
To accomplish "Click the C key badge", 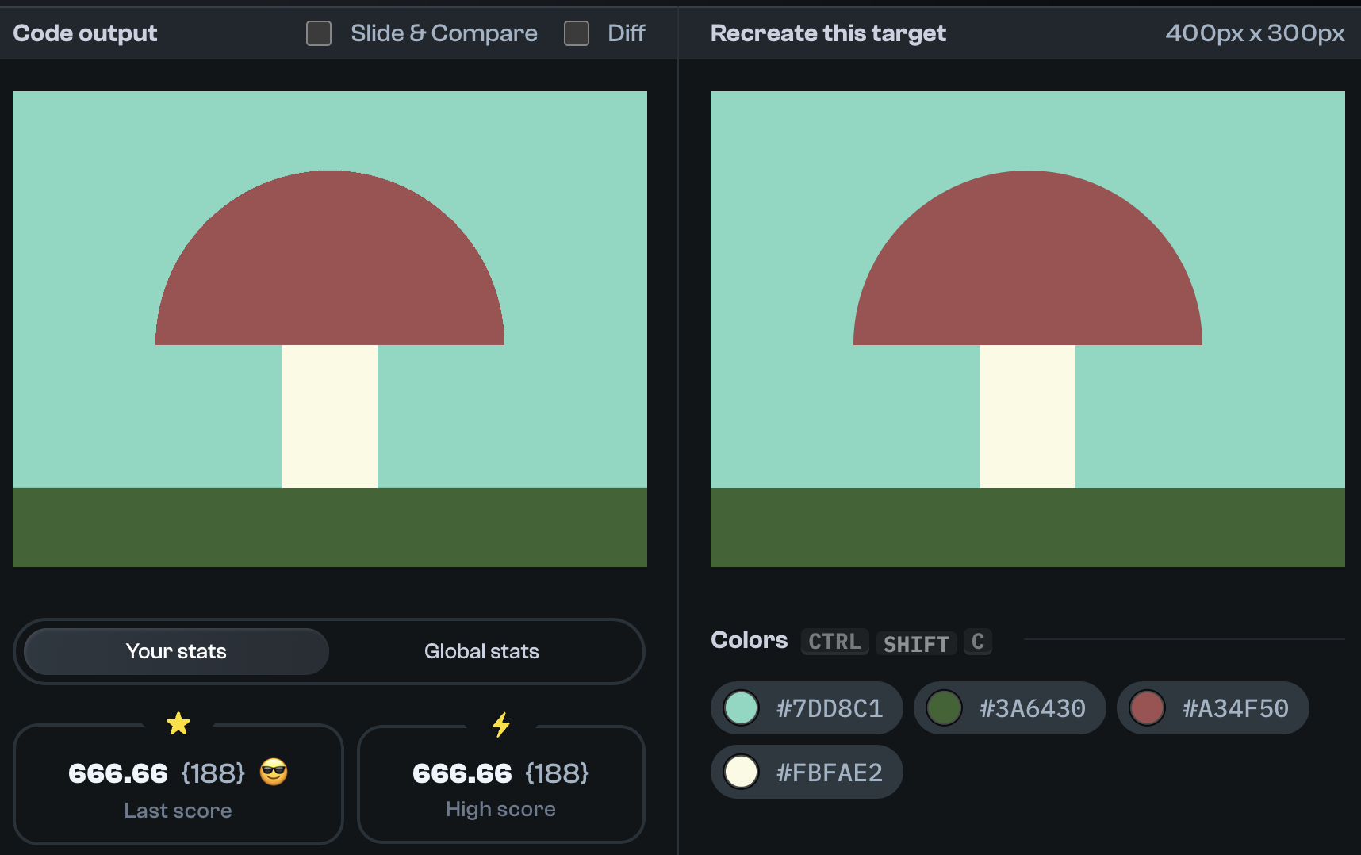I will tap(978, 642).
